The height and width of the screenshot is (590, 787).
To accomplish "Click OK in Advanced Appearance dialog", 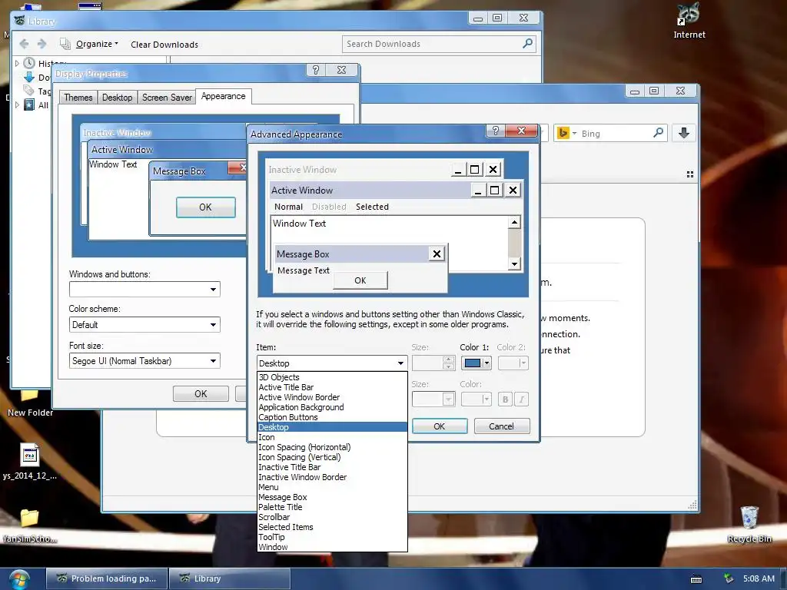I will click(440, 426).
